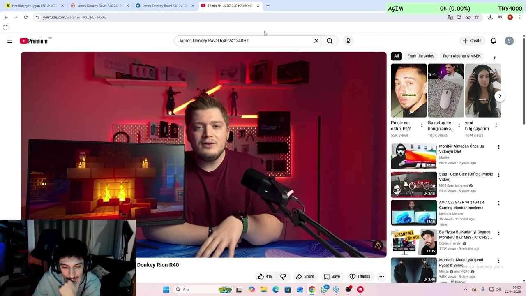Open menu for Stap - Gıcır Gıcır video
This screenshot has width=526, height=296.
499,175
